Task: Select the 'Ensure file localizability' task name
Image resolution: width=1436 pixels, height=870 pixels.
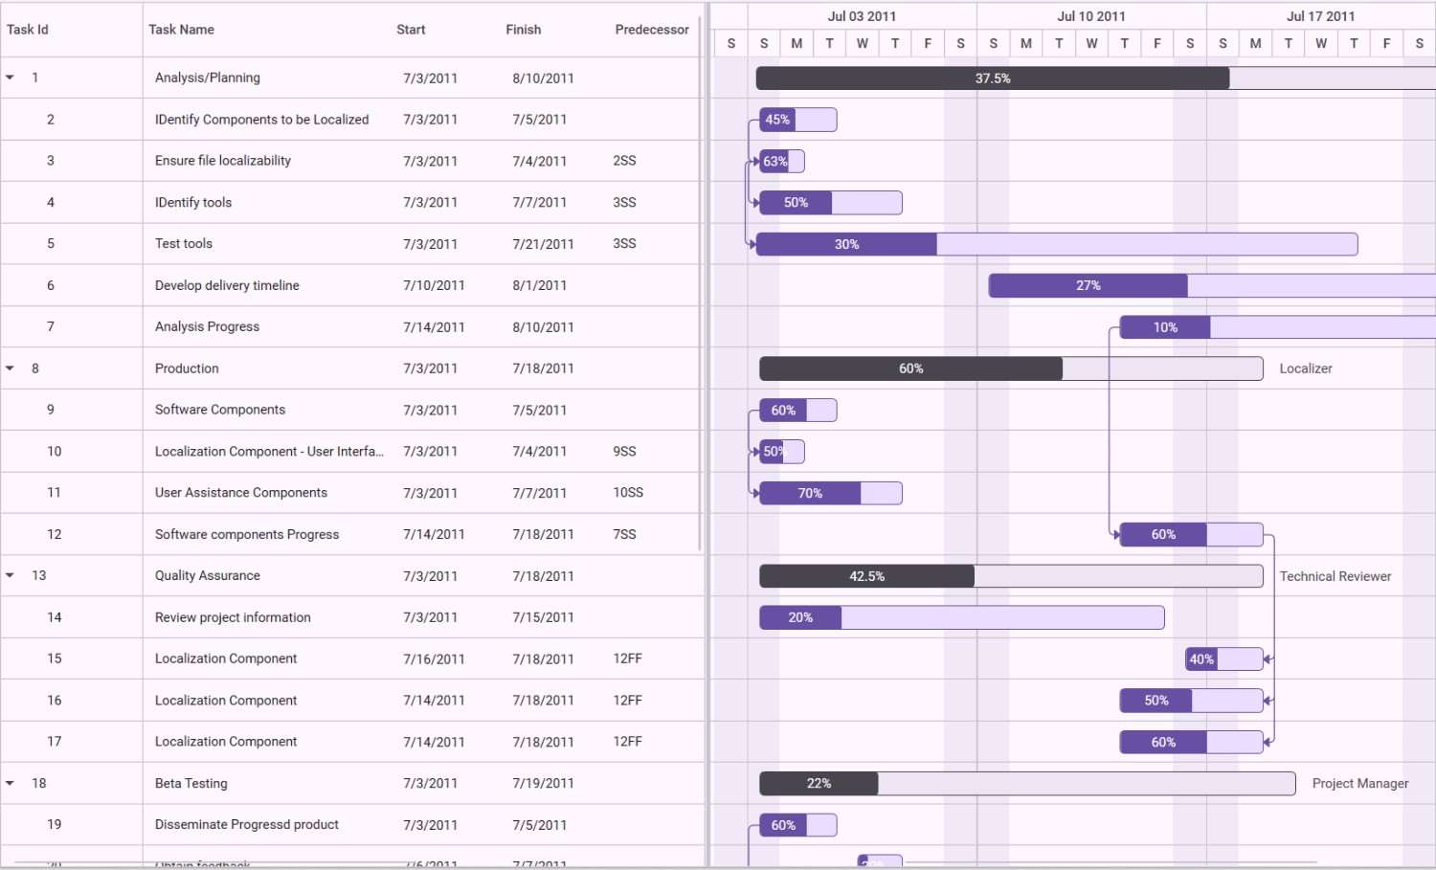Action: pos(223,161)
